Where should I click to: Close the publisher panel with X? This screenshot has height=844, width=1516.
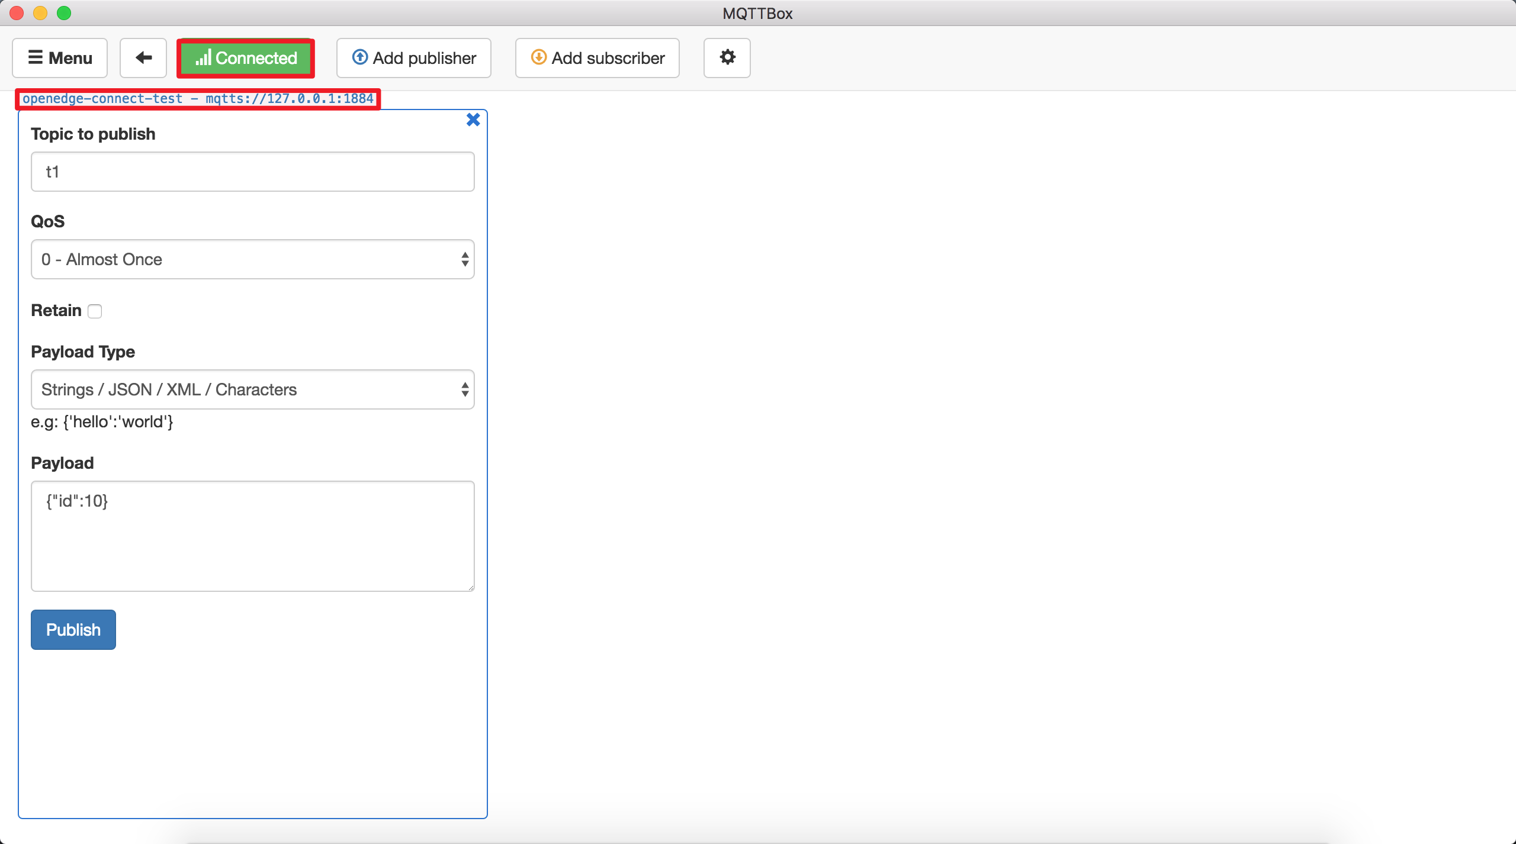click(x=472, y=118)
